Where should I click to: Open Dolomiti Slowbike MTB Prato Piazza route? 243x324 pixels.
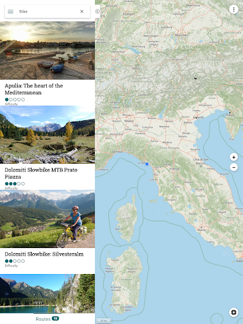click(41, 173)
